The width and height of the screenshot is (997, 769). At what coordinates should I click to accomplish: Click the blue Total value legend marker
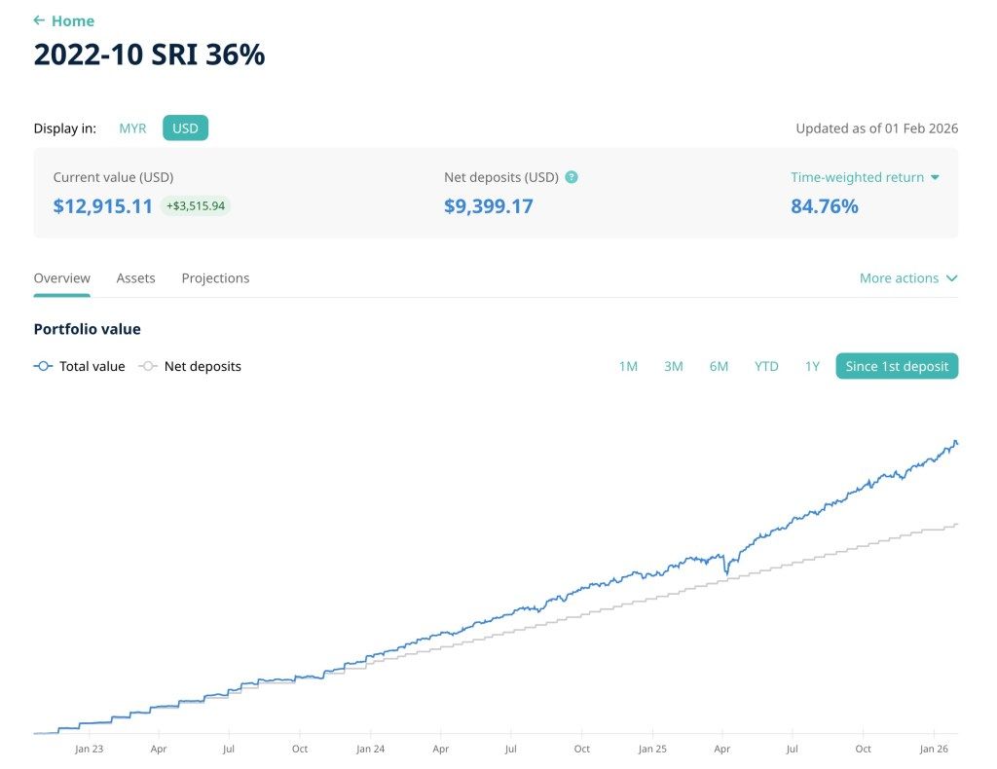pos(43,366)
